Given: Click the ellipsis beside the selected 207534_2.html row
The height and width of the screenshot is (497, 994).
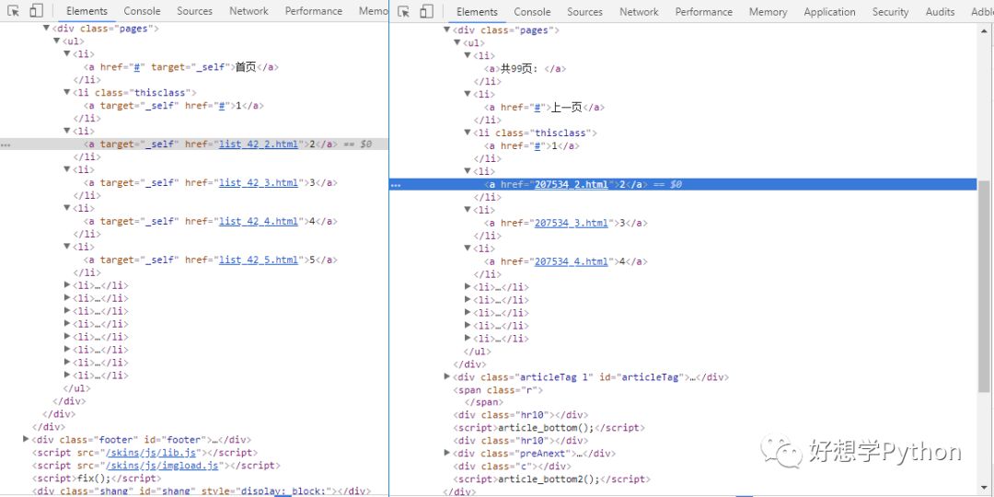Looking at the screenshot, I should click(x=396, y=185).
